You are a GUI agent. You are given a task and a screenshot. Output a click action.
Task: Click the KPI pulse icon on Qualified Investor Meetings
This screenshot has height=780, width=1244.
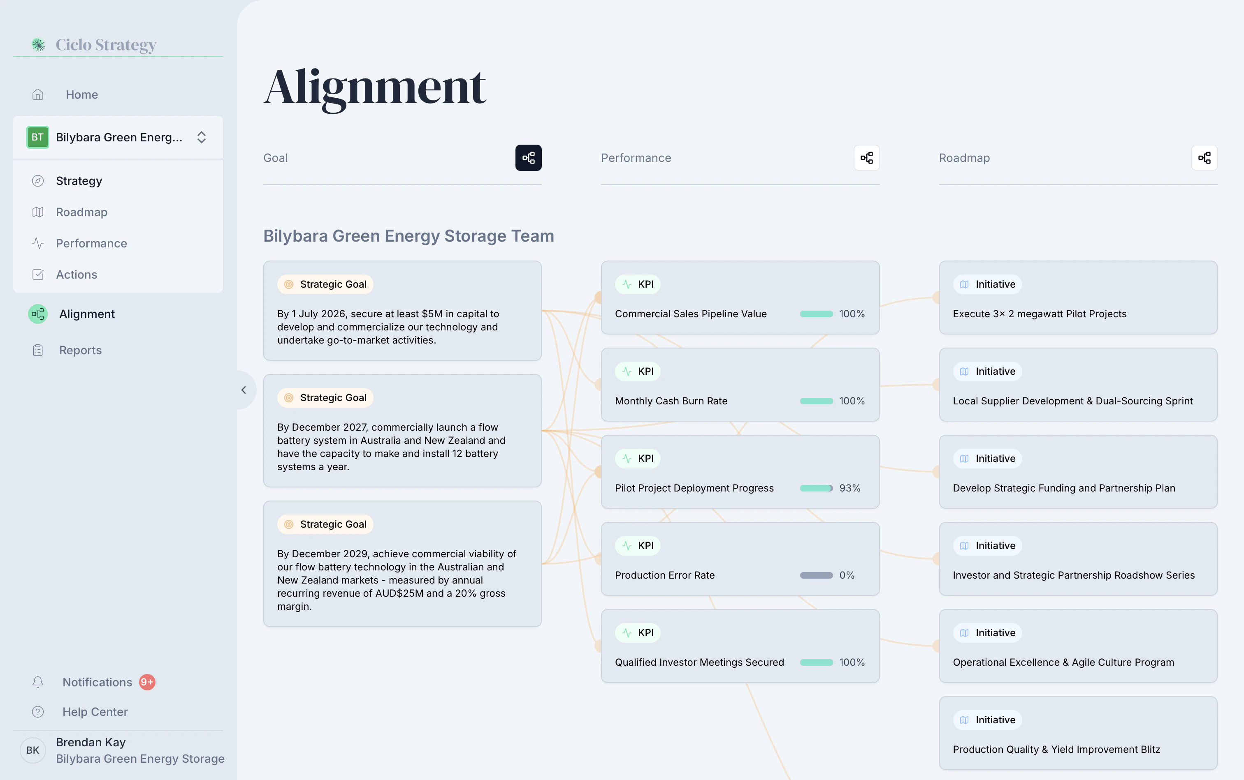pos(627,633)
